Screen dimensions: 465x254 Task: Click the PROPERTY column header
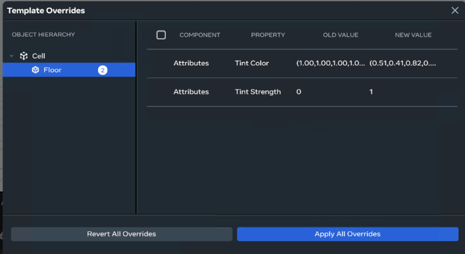point(268,35)
